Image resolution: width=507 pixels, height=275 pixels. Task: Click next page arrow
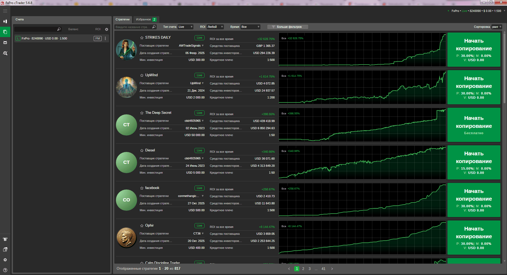coord(332,269)
